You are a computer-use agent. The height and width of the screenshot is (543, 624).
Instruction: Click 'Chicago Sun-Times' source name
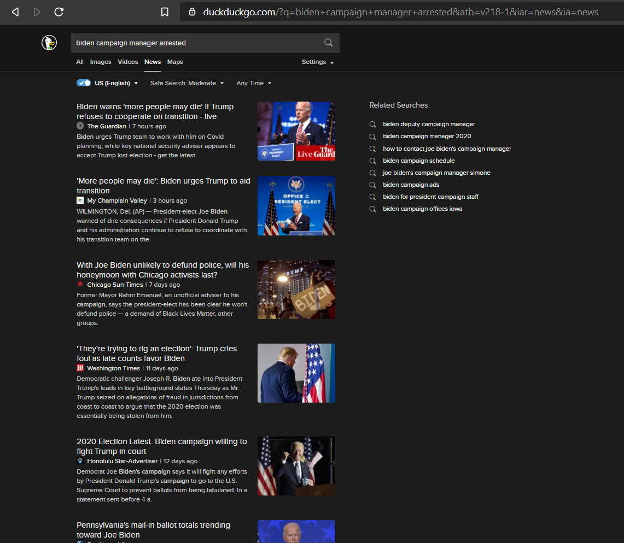[x=115, y=285]
